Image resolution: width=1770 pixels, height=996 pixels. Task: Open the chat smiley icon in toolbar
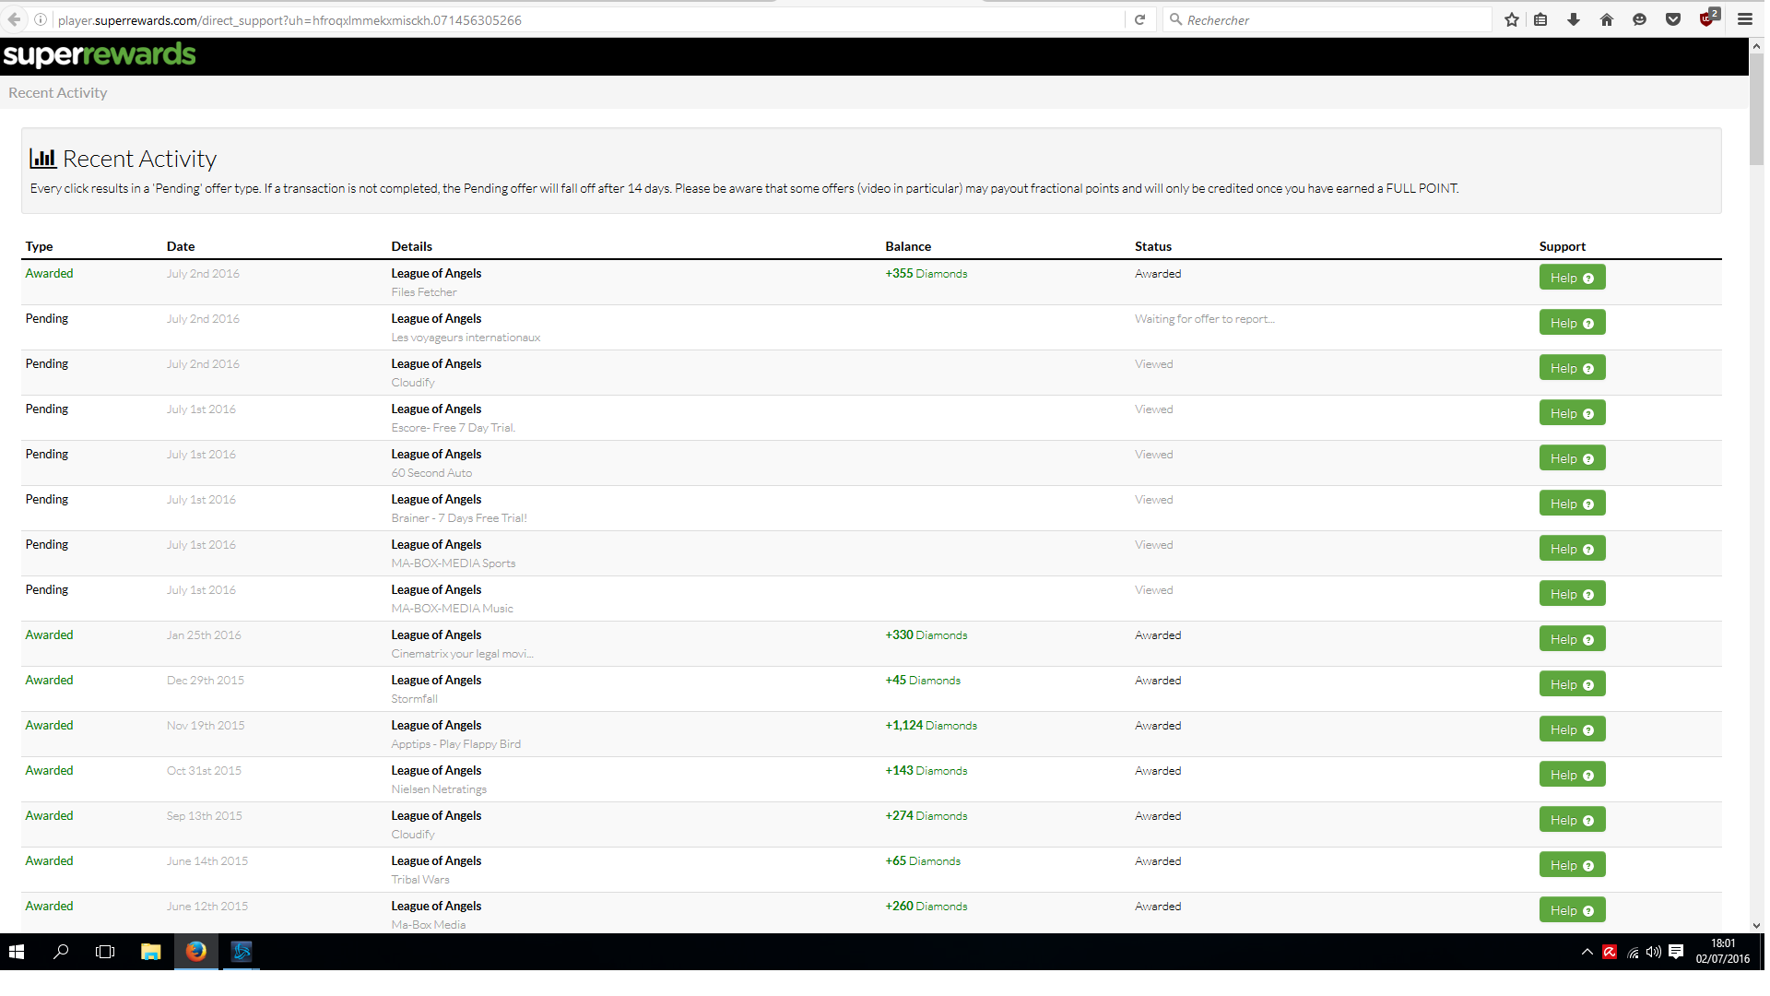(x=1639, y=19)
